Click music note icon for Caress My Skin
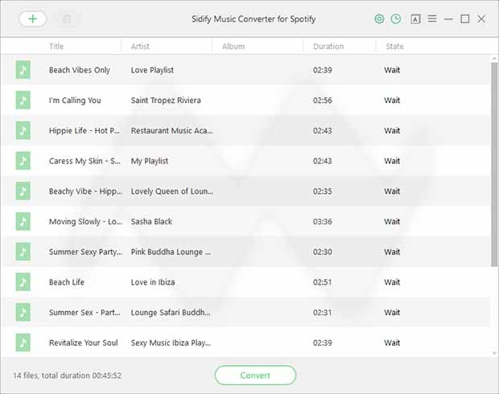Image resolution: width=499 pixels, height=394 pixels. coord(23,161)
